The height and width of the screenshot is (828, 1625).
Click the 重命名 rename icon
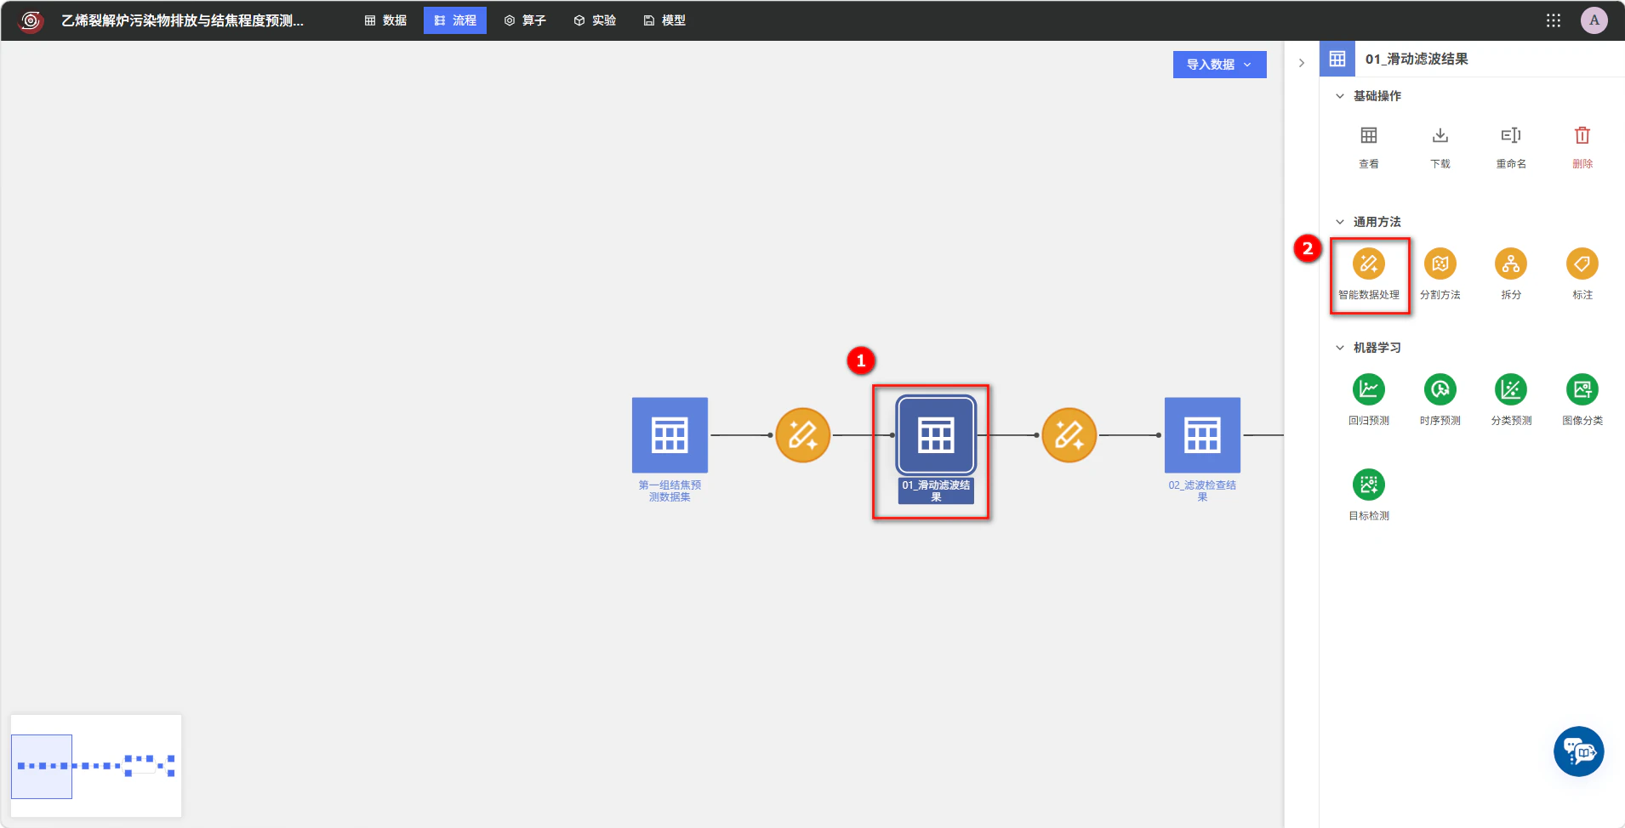point(1511,136)
